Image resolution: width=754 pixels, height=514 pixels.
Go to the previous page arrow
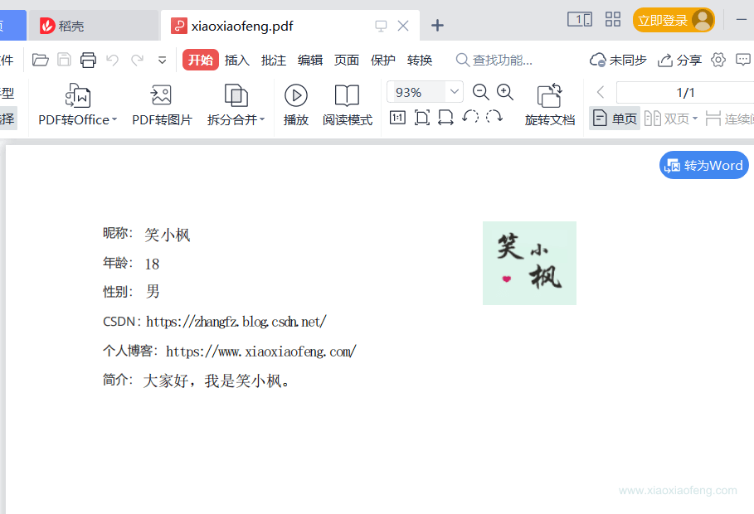point(600,92)
